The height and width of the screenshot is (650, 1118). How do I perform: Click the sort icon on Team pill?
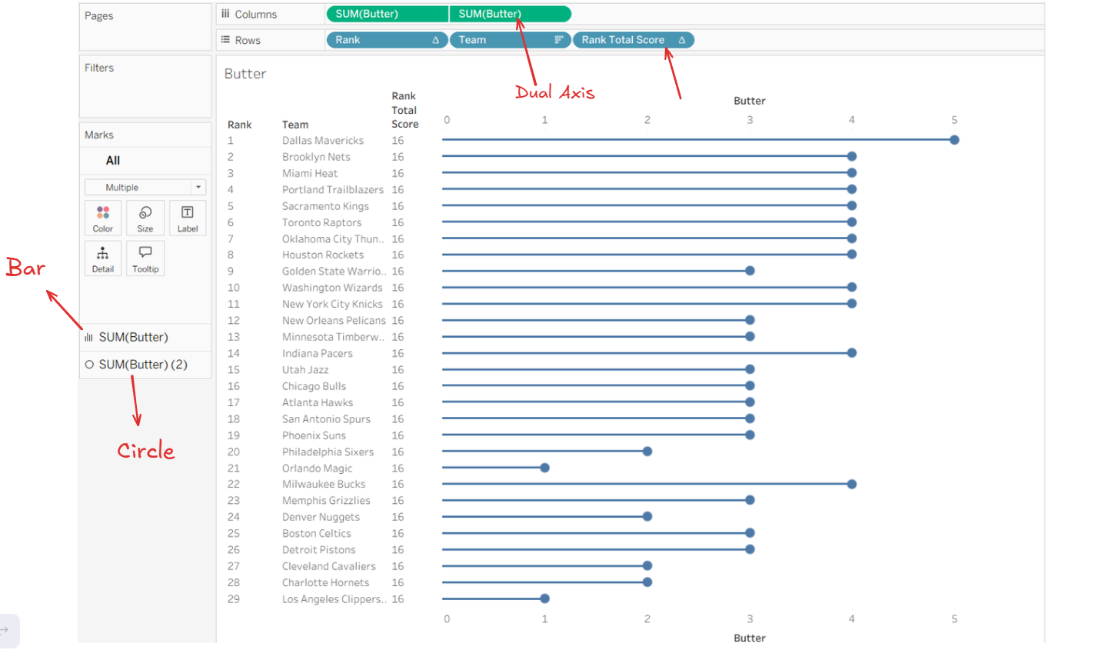point(559,40)
